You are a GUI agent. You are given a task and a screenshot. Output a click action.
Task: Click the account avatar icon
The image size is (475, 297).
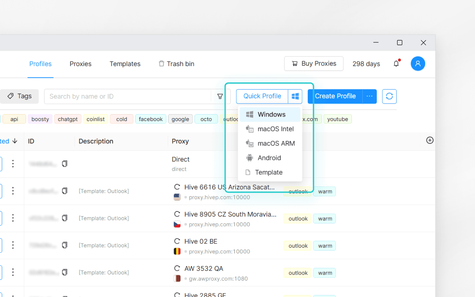click(x=418, y=63)
